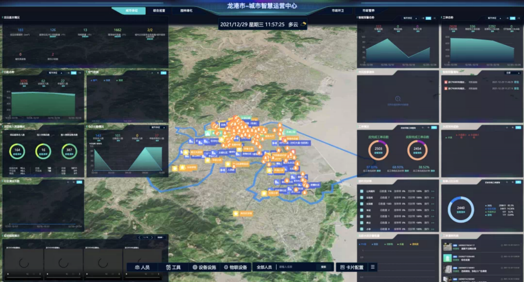524x282 pixels.
Task: Select 物联设备 in the bottom toolbar
Action: (235, 267)
